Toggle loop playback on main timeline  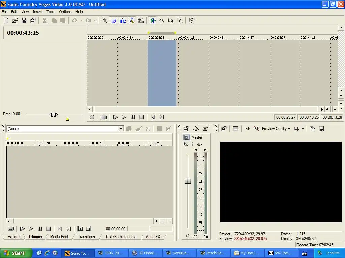(104, 117)
